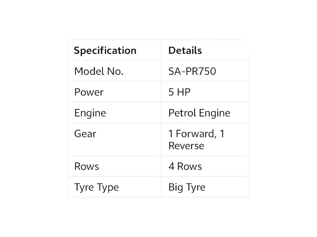
Task: Select the Big Tyre value cell
Action: point(187,187)
